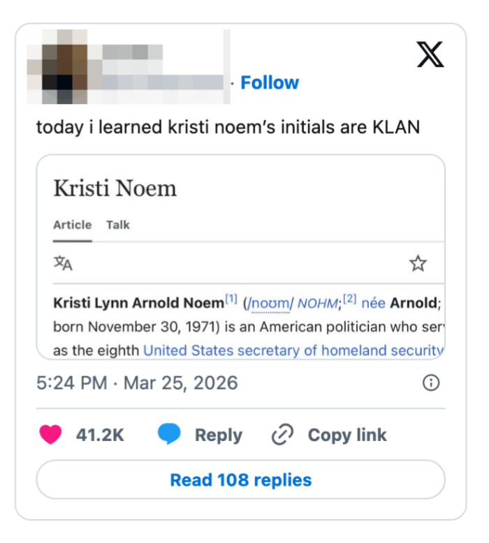Like the post with the heart icon

[50, 435]
